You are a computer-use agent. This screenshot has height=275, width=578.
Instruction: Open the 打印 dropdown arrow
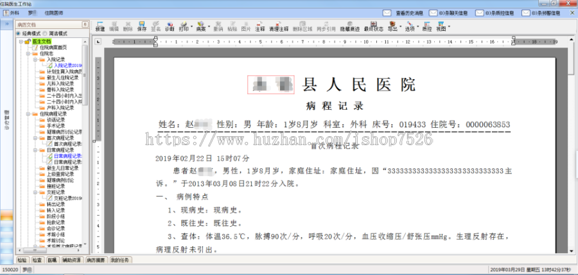point(191,27)
